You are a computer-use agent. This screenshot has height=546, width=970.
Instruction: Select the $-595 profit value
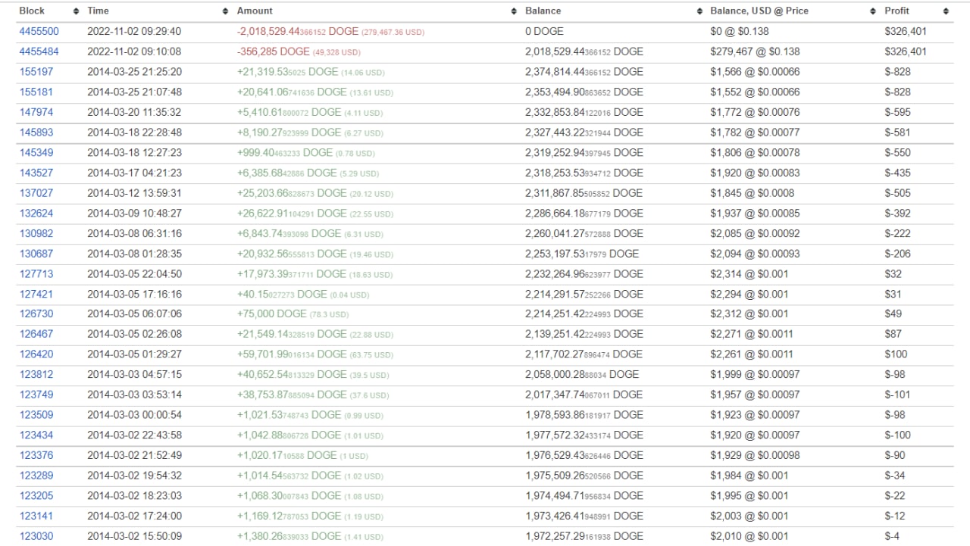click(x=898, y=112)
